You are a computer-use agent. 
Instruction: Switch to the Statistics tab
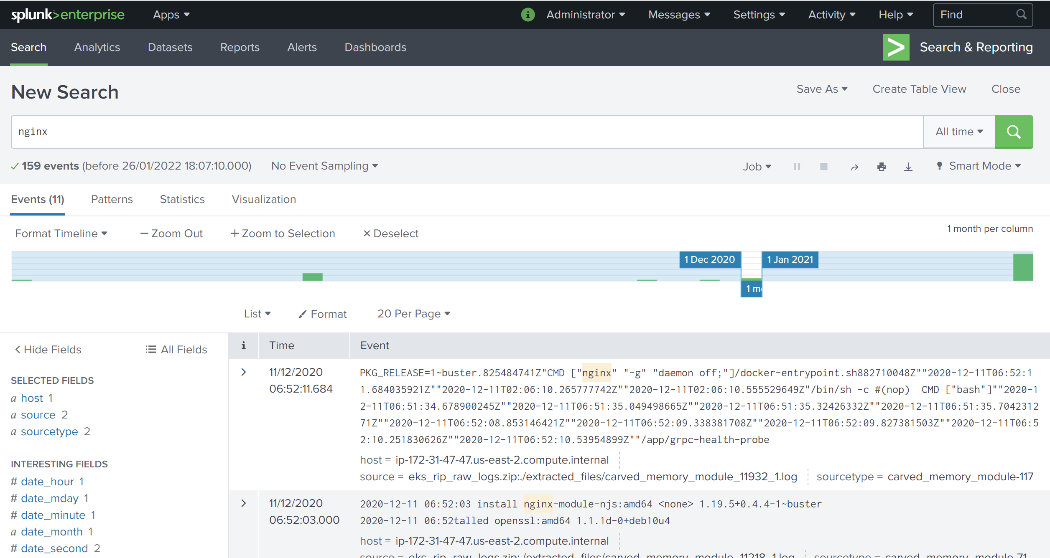point(182,200)
